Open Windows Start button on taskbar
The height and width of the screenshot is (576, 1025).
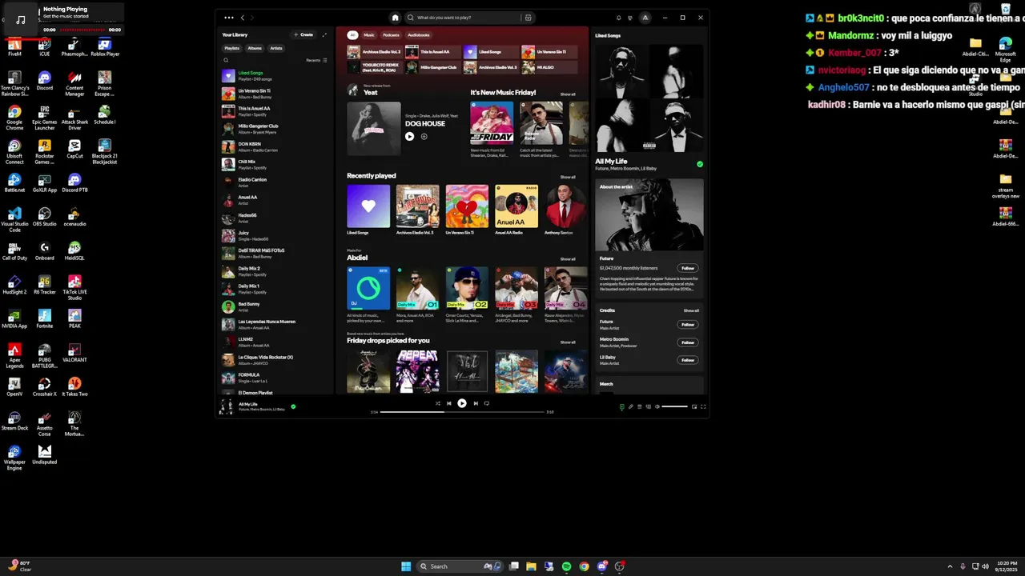406,566
